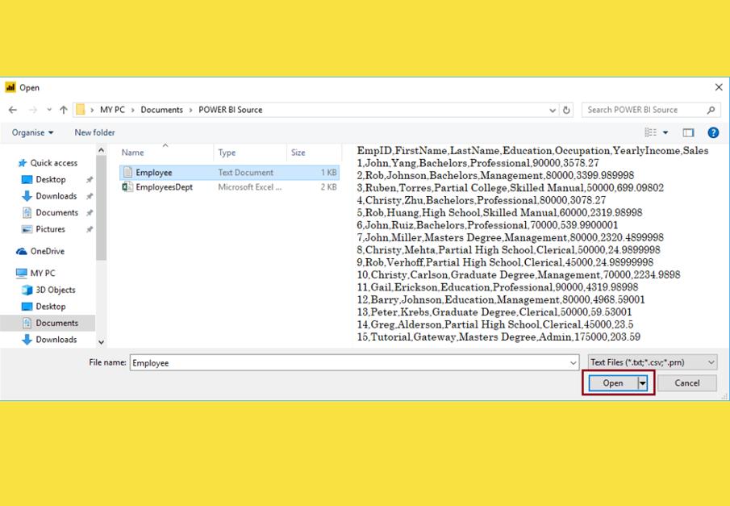This screenshot has width=730, height=506.
Task: Select MY PC in navigation pane
Action: 43,273
